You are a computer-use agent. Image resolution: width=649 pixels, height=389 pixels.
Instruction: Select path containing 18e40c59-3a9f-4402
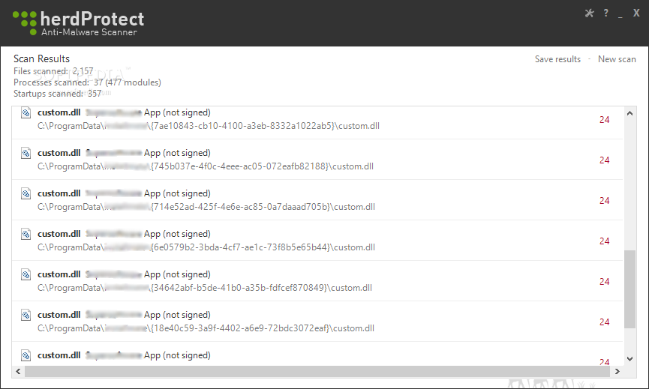(x=206, y=328)
